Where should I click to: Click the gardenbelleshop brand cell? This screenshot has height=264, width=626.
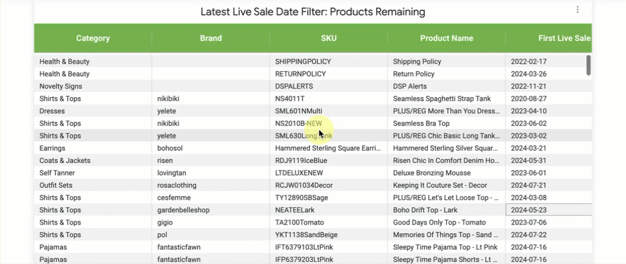[x=211, y=210]
